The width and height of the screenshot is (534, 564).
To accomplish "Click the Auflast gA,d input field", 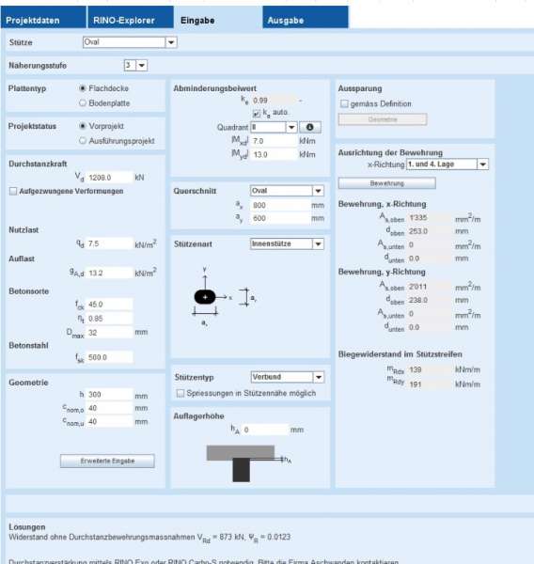I will 109,273.
